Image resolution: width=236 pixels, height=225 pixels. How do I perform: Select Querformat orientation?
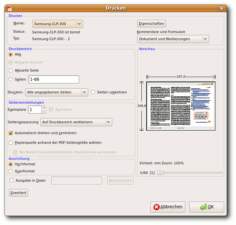(x=11, y=171)
